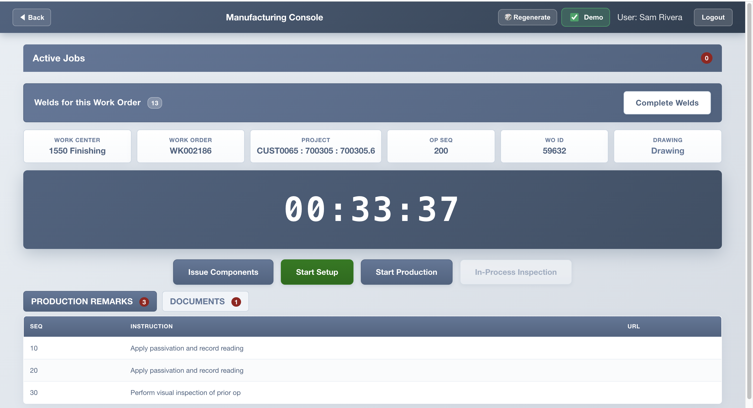Click the Regenerate dice icon
The height and width of the screenshot is (408, 753).
pos(508,17)
